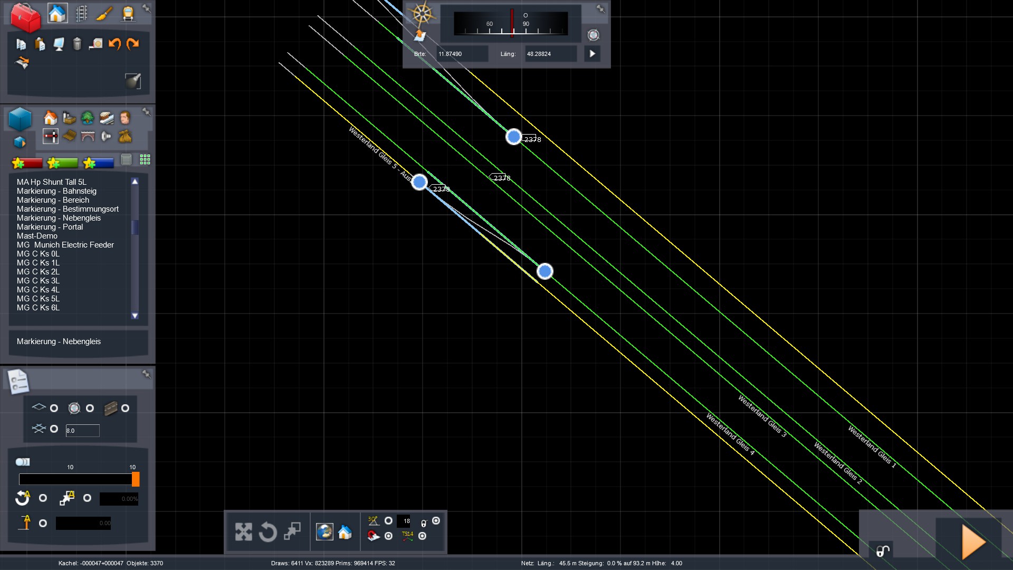Click the orange undo arrow
1013x570 pixels.
(x=114, y=44)
